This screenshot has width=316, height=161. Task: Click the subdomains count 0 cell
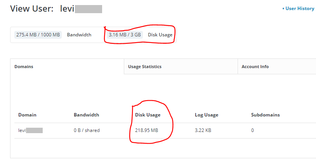click(x=252, y=130)
